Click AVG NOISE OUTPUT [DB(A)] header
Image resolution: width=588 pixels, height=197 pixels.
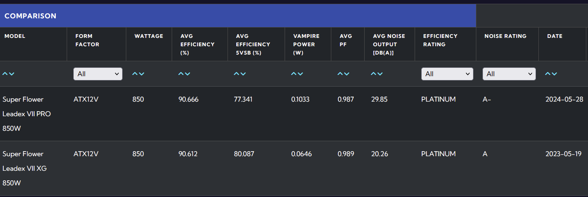pyautogui.click(x=389, y=45)
